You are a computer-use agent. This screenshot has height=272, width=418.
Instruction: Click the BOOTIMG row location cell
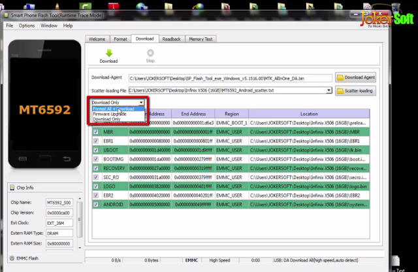click(309, 159)
